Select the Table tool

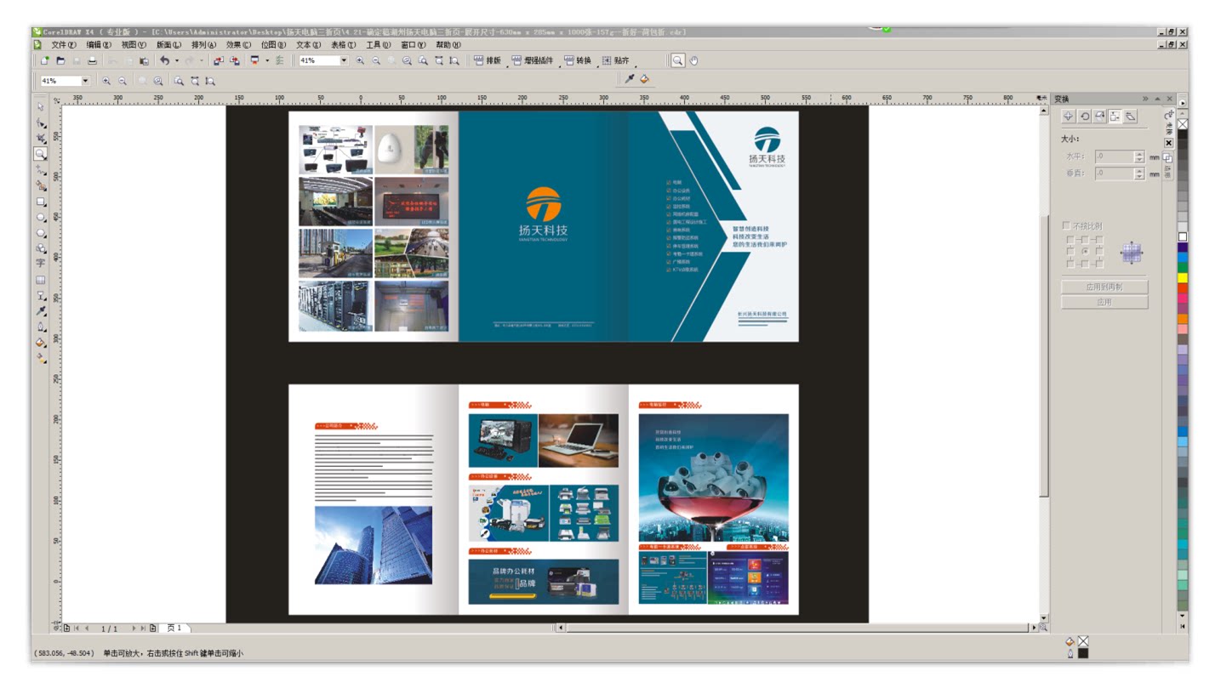click(40, 280)
